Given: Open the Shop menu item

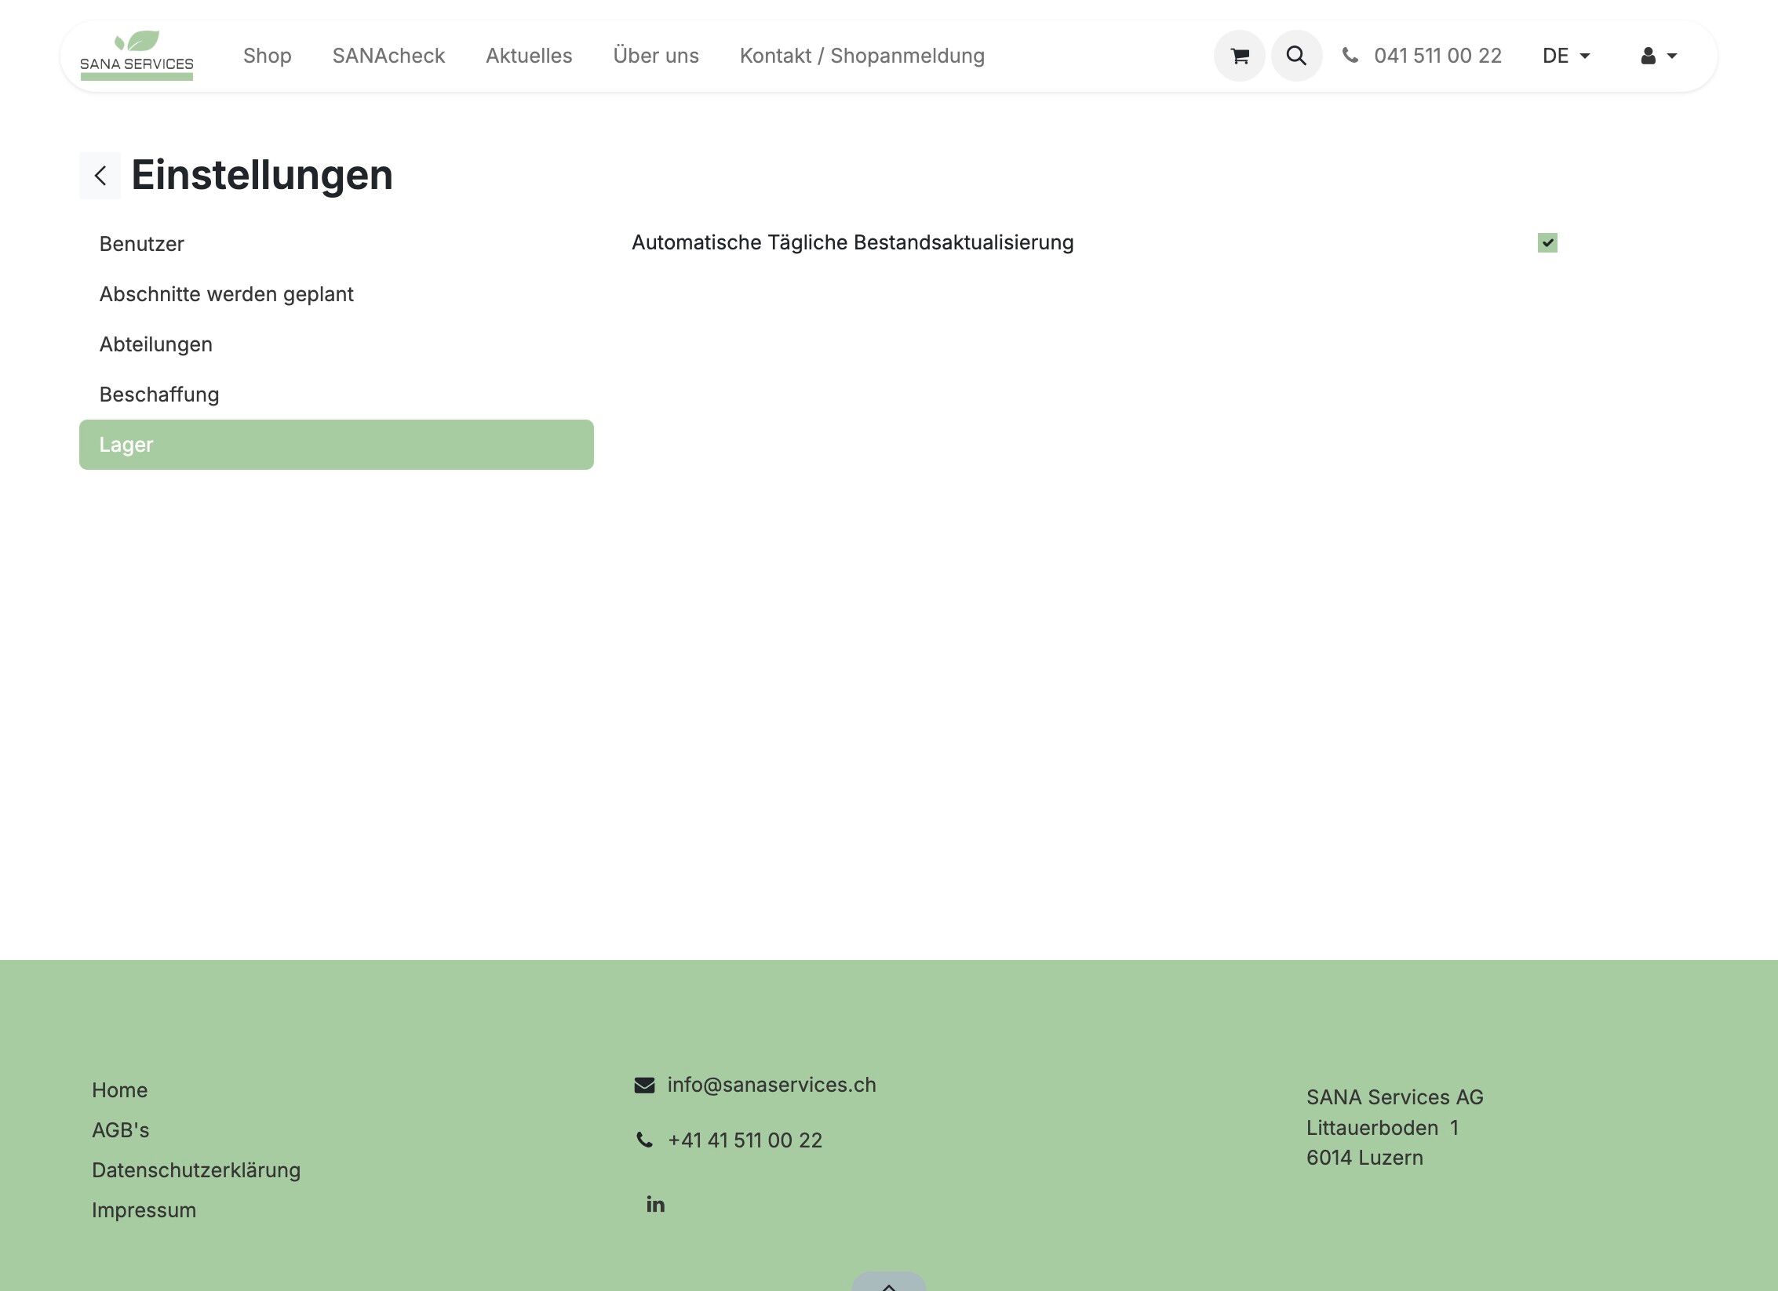Looking at the screenshot, I should [x=267, y=56].
